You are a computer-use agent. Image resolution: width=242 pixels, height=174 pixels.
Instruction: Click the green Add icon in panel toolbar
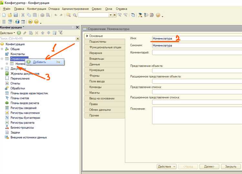tap(19, 33)
